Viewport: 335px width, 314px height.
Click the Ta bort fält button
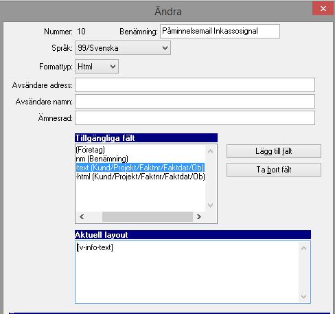coord(274,170)
